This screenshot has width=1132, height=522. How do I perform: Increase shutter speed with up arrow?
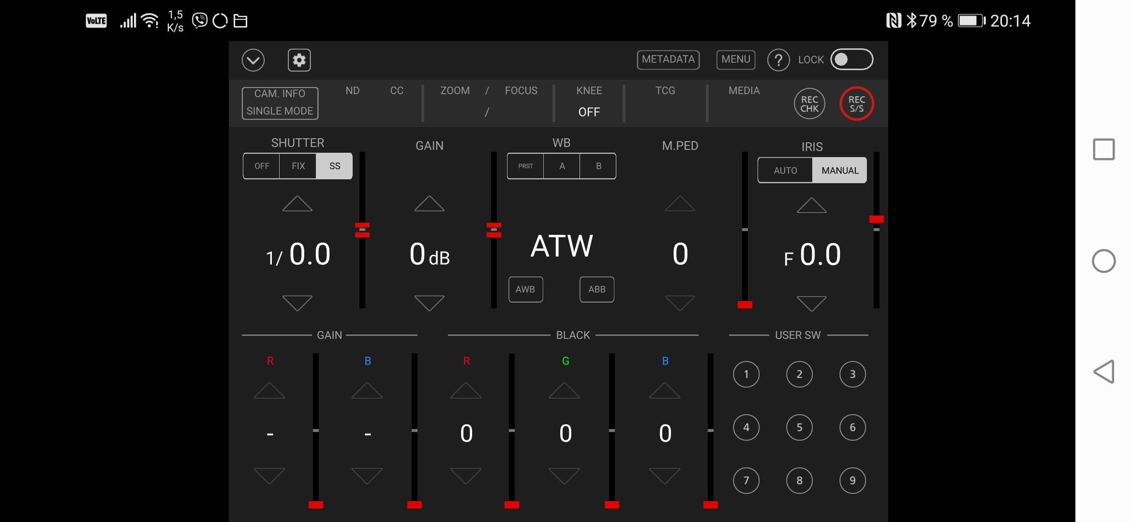pos(297,204)
